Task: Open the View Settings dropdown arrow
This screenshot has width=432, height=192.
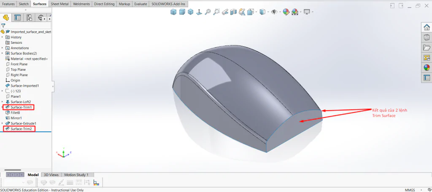Action: coord(313,12)
